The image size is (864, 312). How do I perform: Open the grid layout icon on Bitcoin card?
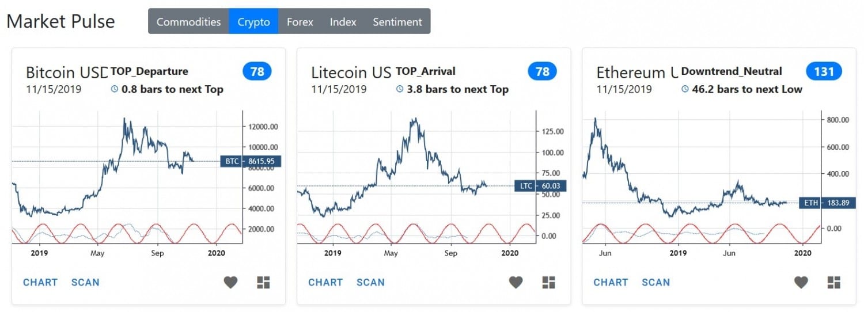[263, 282]
